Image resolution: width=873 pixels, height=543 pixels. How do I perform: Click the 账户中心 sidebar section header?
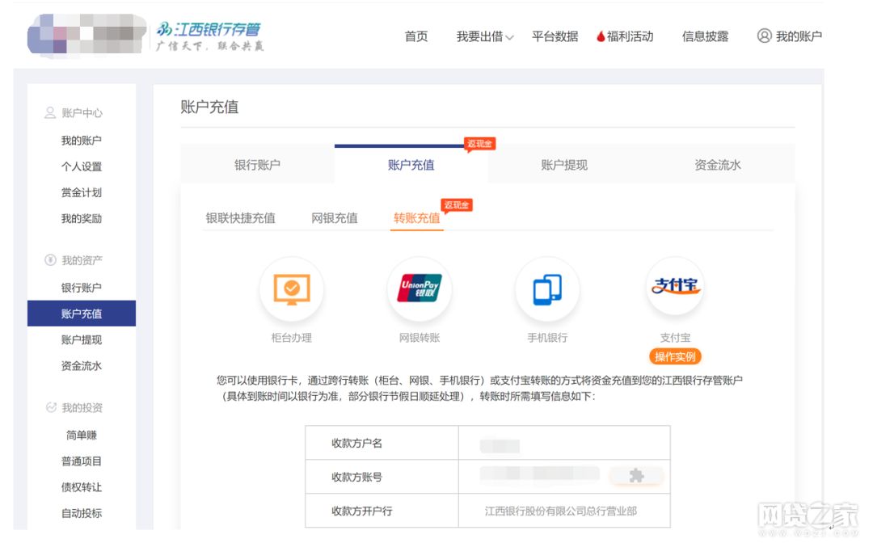point(82,113)
